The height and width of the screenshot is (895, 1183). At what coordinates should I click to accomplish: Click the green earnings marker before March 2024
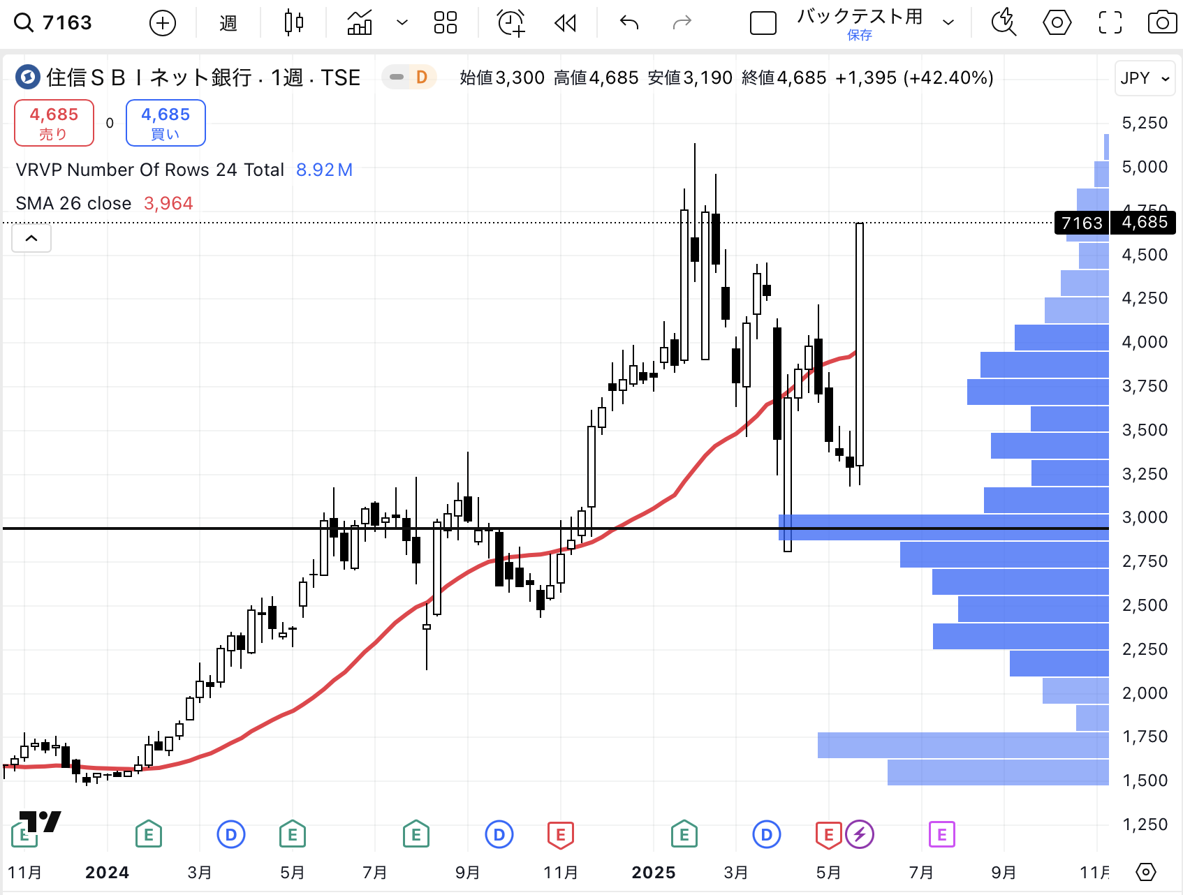(149, 834)
